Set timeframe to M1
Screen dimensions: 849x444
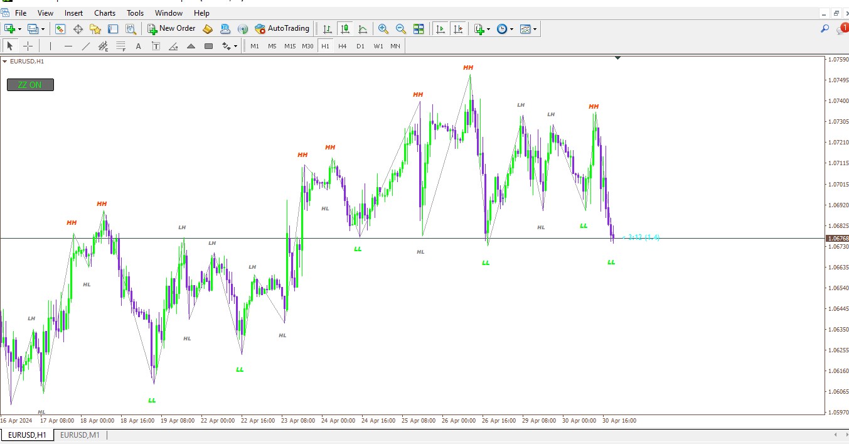(x=255, y=46)
